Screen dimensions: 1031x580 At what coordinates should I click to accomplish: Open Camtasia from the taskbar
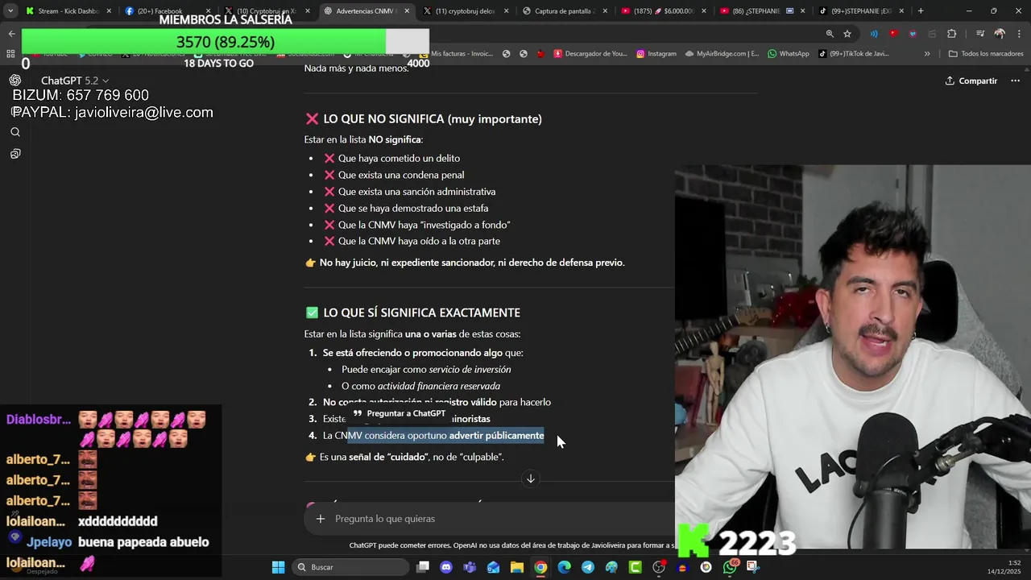(x=636, y=567)
